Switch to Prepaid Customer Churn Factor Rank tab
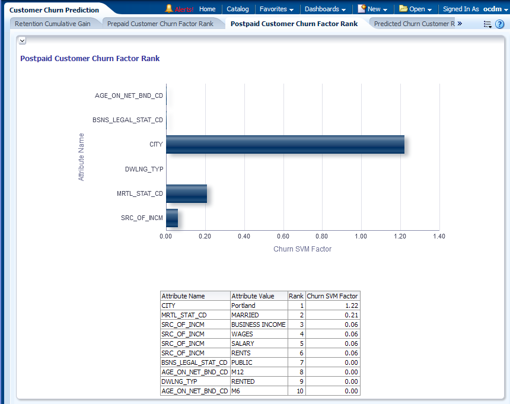This screenshot has width=510, height=404. (x=160, y=24)
